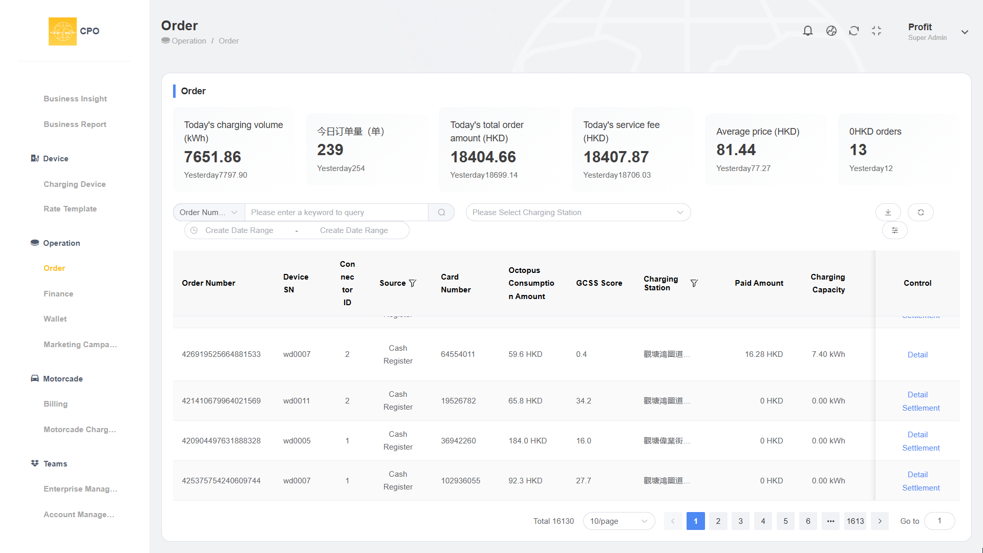
Task: Change the 10/page page size selector
Action: coord(618,521)
